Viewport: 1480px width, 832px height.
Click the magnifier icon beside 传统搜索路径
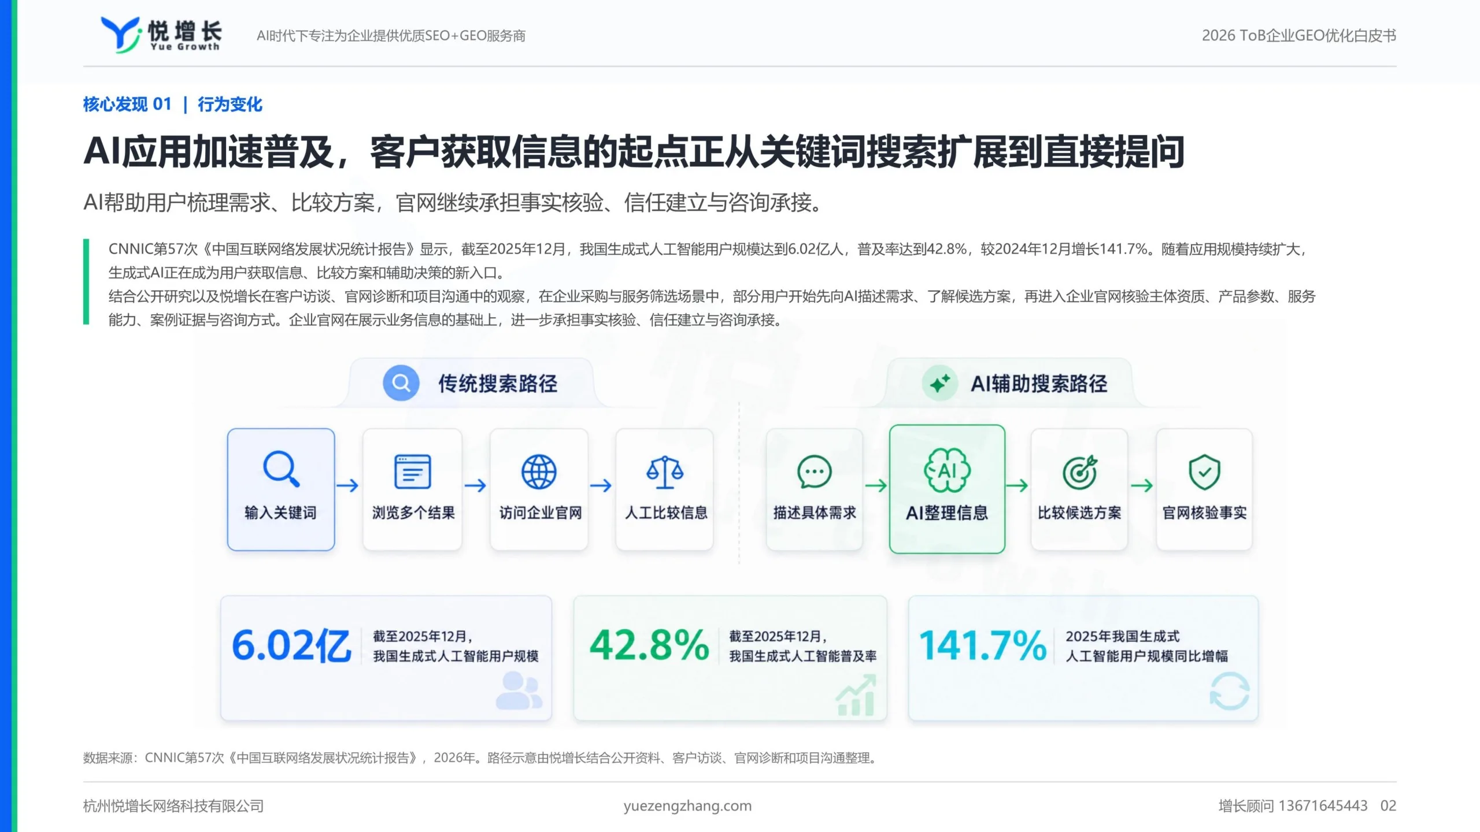coord(401,383)
